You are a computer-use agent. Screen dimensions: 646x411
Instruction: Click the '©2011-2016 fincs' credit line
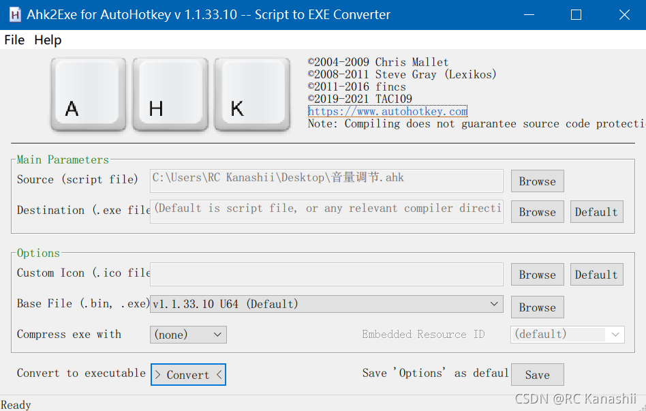(x=357, y=87)
